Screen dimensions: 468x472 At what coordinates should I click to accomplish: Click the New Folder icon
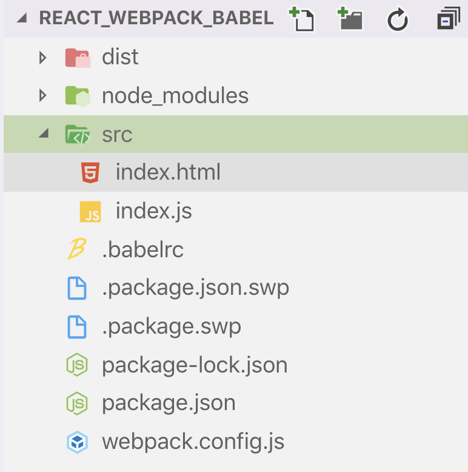(x=350, y=19)
